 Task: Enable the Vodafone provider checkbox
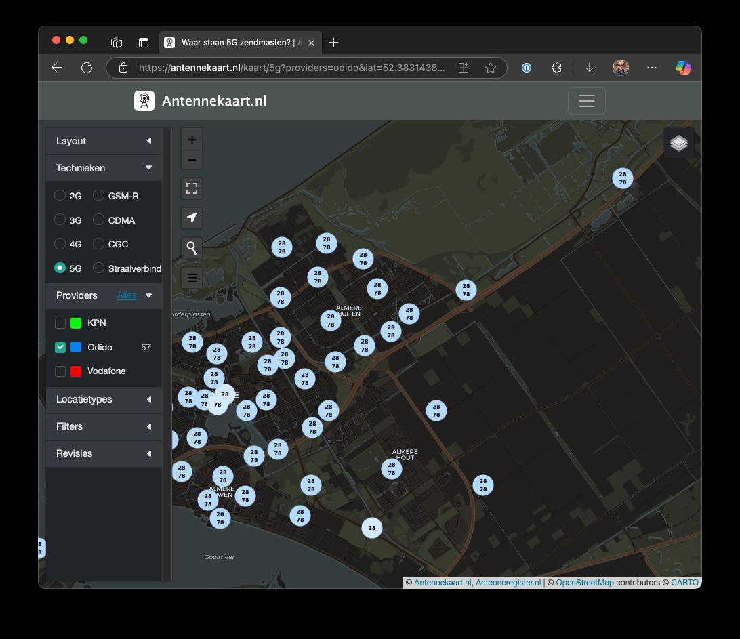point(60,371)
